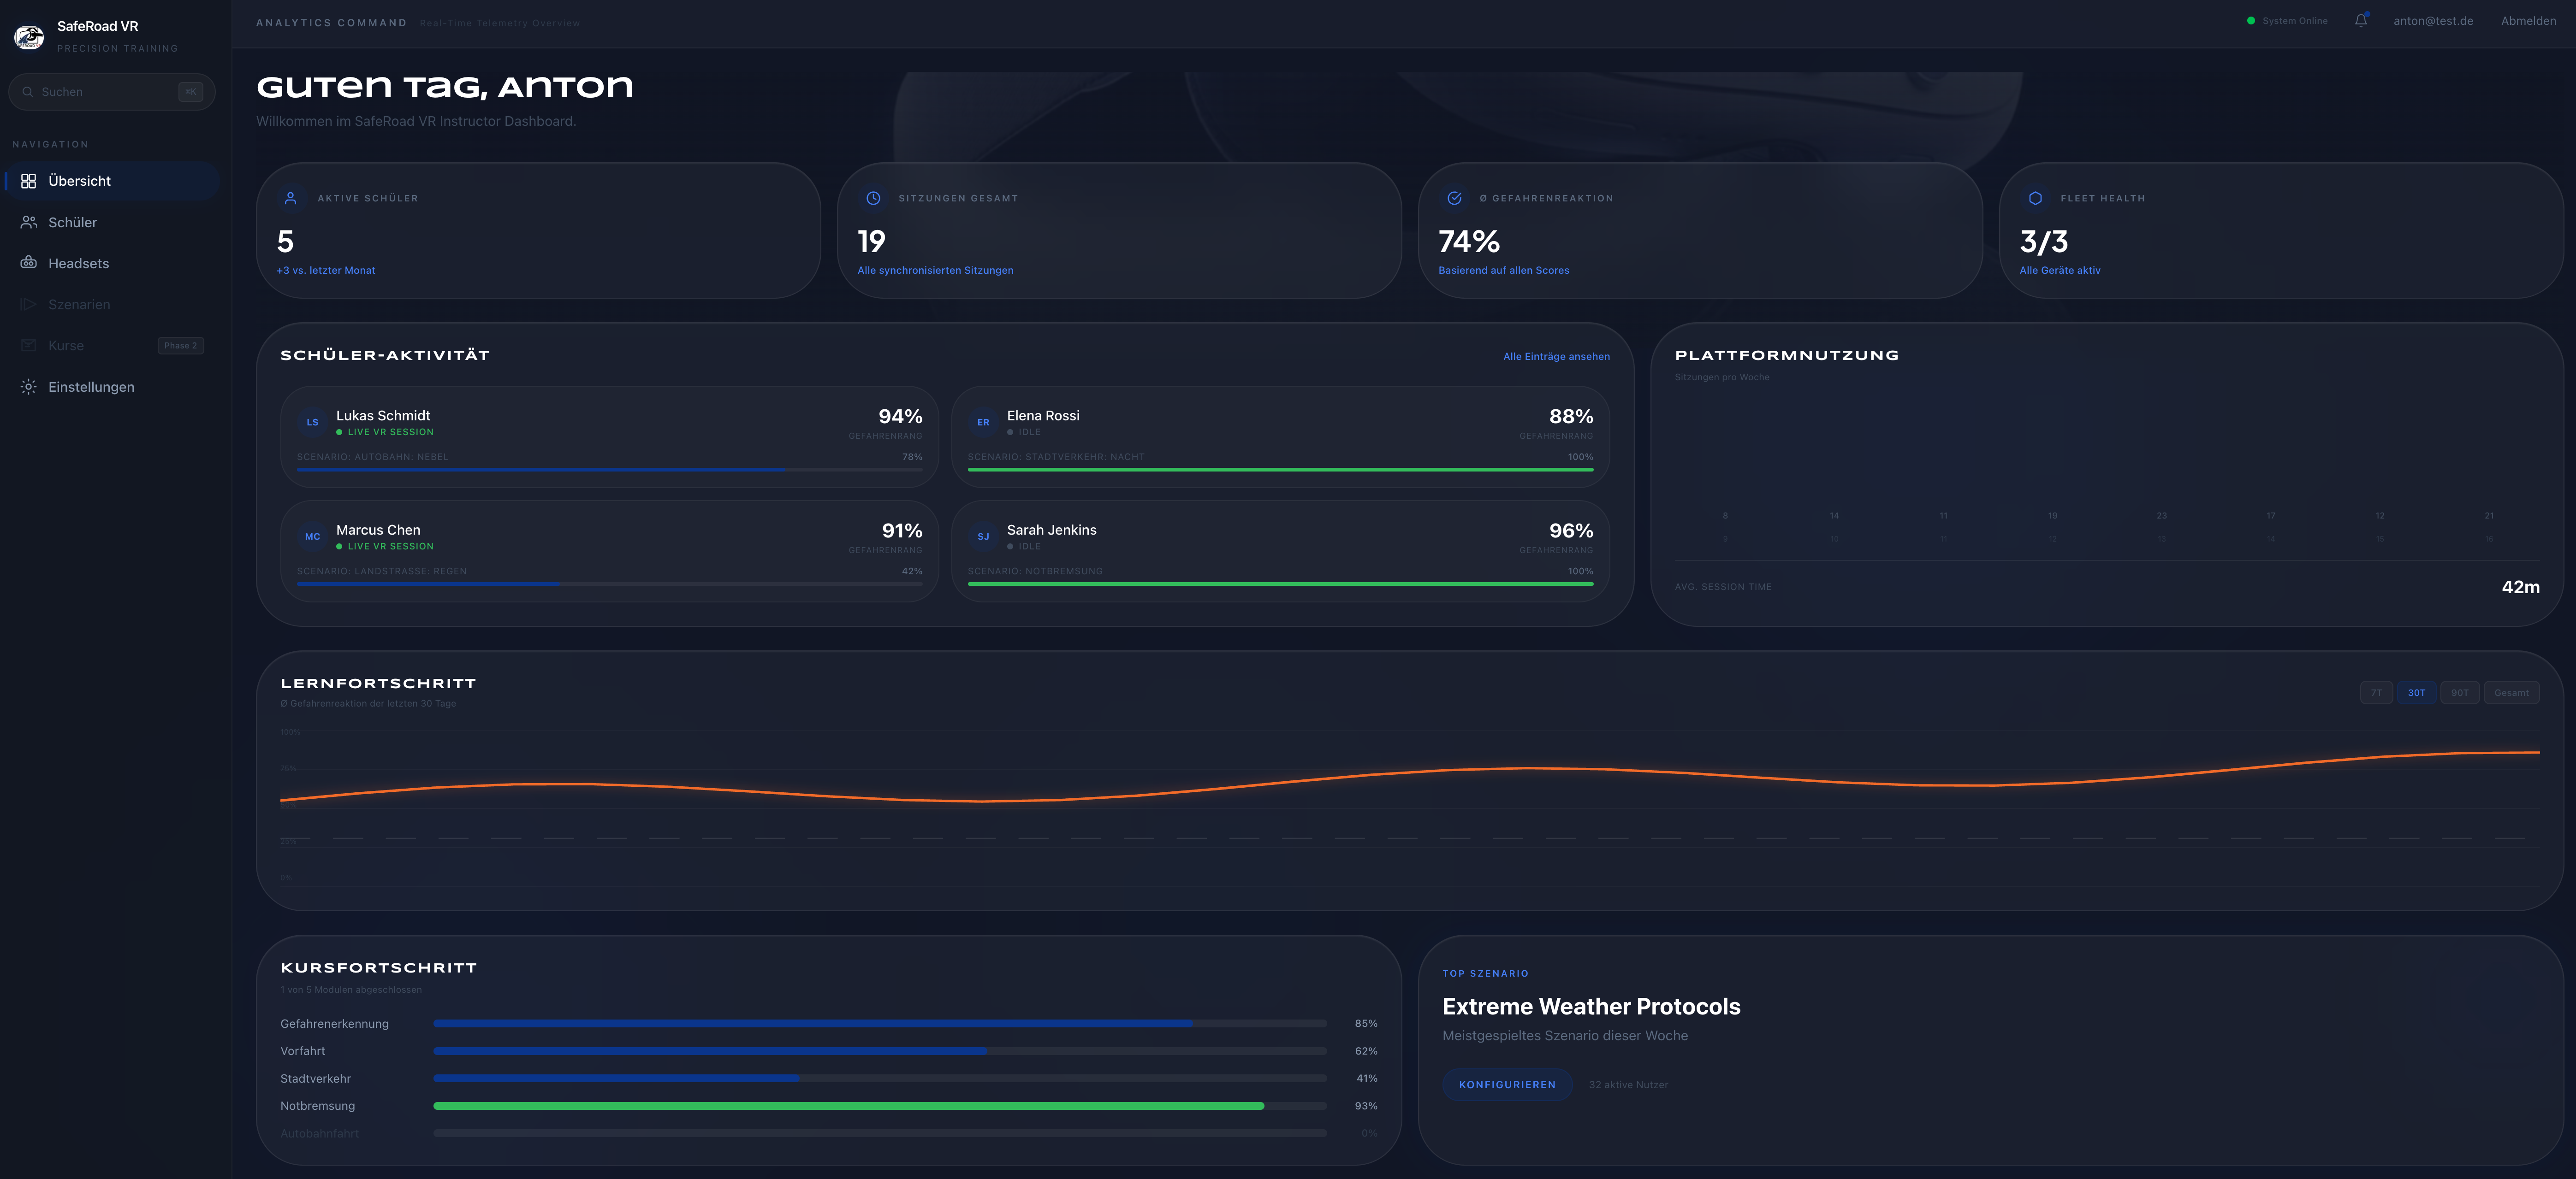Click Sarah Jenkins' Notbremsung progress bar
Viewport: 2576px width, 1179px height.
(1280, 584)
